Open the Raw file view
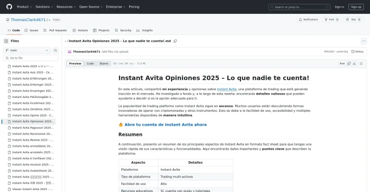The width and height of the screenshot is (370, 192). tap(342, 63)
